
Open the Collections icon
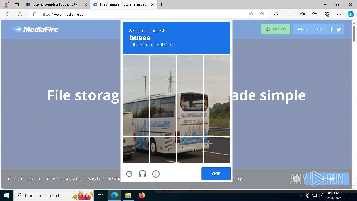pyautogui.click(x=315, y=14)
